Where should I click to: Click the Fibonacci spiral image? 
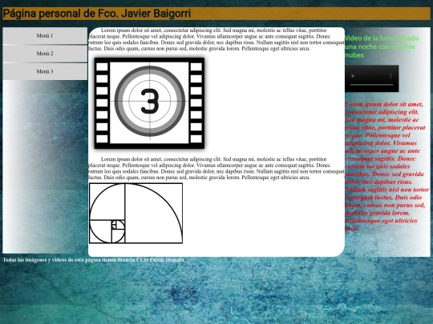pos(136,214)
